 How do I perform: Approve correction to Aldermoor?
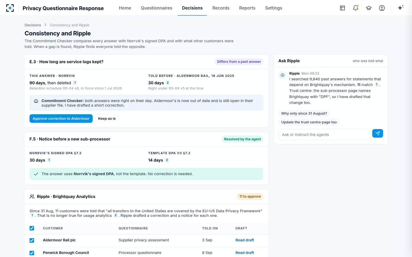(x=61, y=119)
